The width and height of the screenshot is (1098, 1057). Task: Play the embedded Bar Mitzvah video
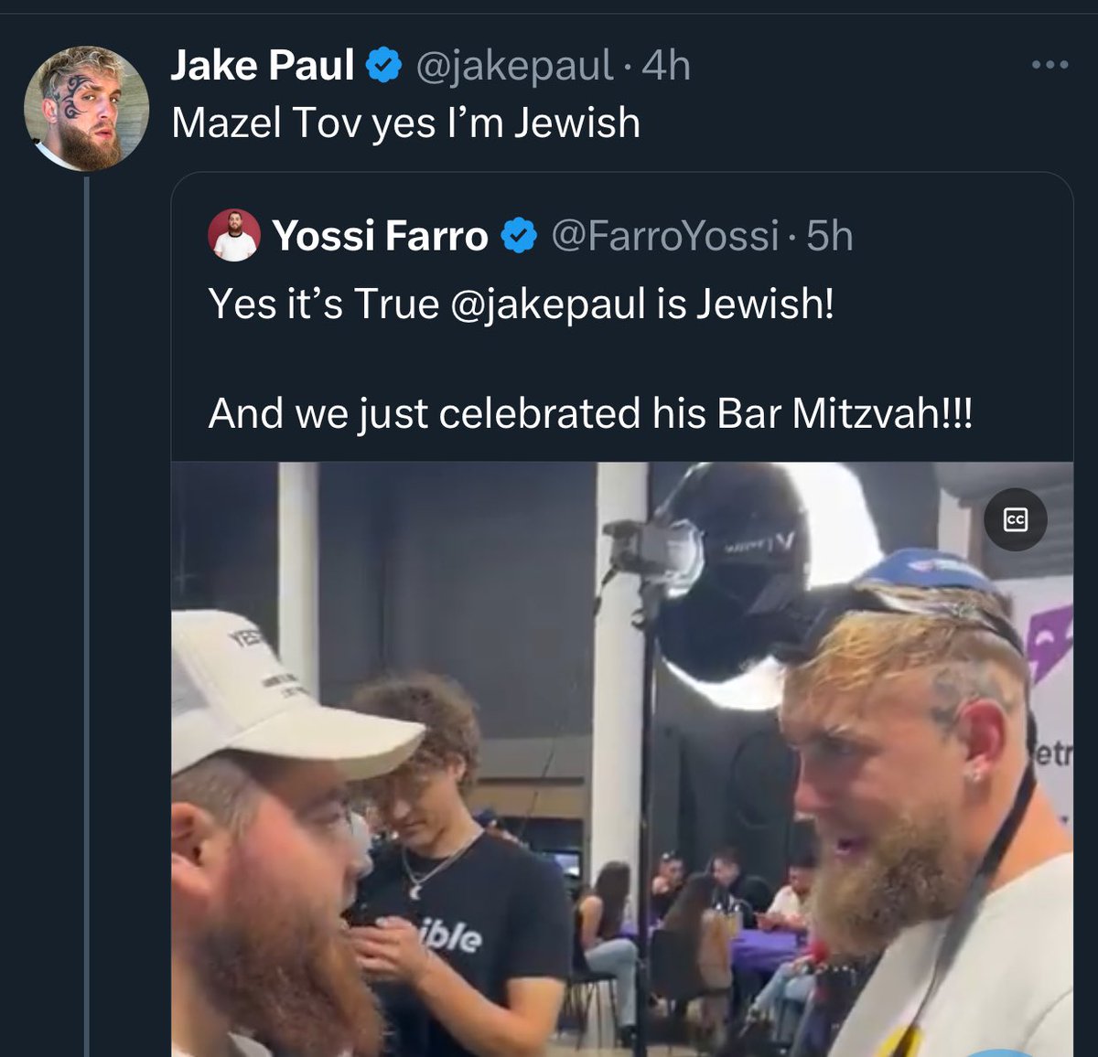coord(622,759)
